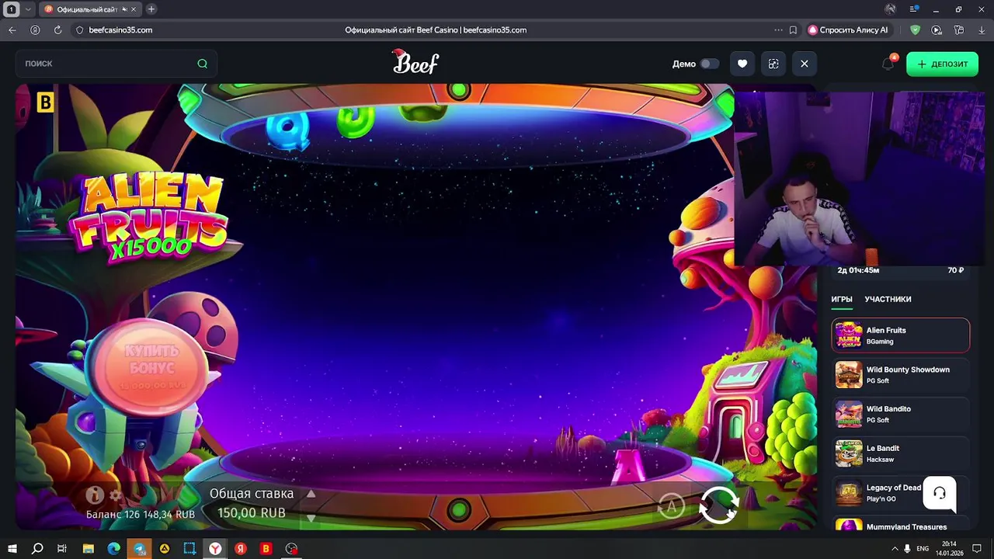Open Legacy of Dead game
Image resolution: width=994 pixels, height=559 pixels.
click(878, 493)
